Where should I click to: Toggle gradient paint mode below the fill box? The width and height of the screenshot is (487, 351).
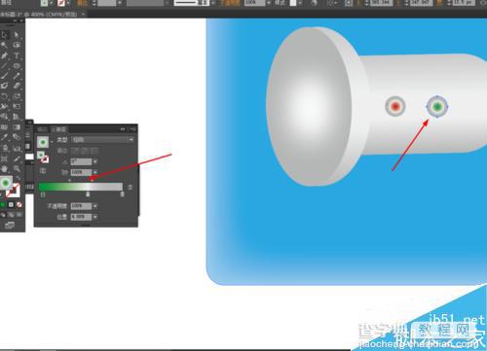[11, 205]
